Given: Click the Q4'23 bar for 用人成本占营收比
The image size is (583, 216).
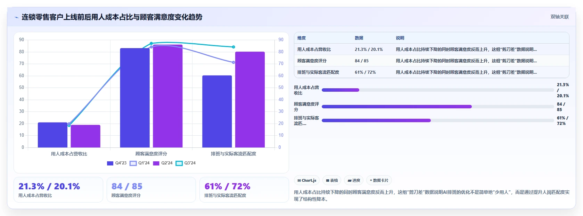Looking at the screenshot, I should point(52,135).
